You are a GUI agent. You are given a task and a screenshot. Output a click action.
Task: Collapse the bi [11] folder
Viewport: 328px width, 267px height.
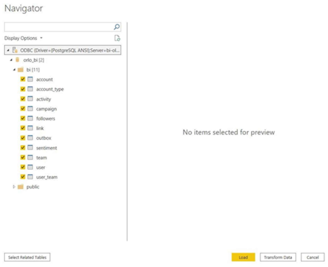tap(14, 70)
